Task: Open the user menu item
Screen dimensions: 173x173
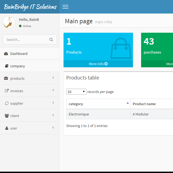Action: 30,128
